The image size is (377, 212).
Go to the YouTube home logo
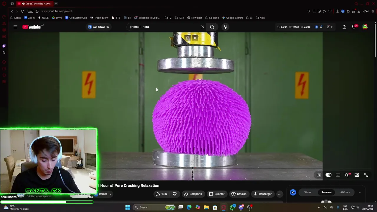(x=32, y=27)
